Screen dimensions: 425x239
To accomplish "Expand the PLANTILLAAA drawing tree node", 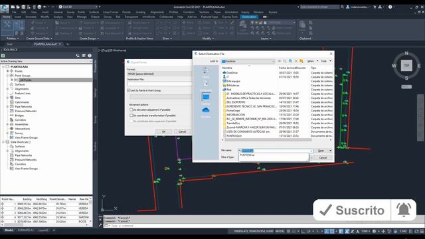I will pos(3,66).
